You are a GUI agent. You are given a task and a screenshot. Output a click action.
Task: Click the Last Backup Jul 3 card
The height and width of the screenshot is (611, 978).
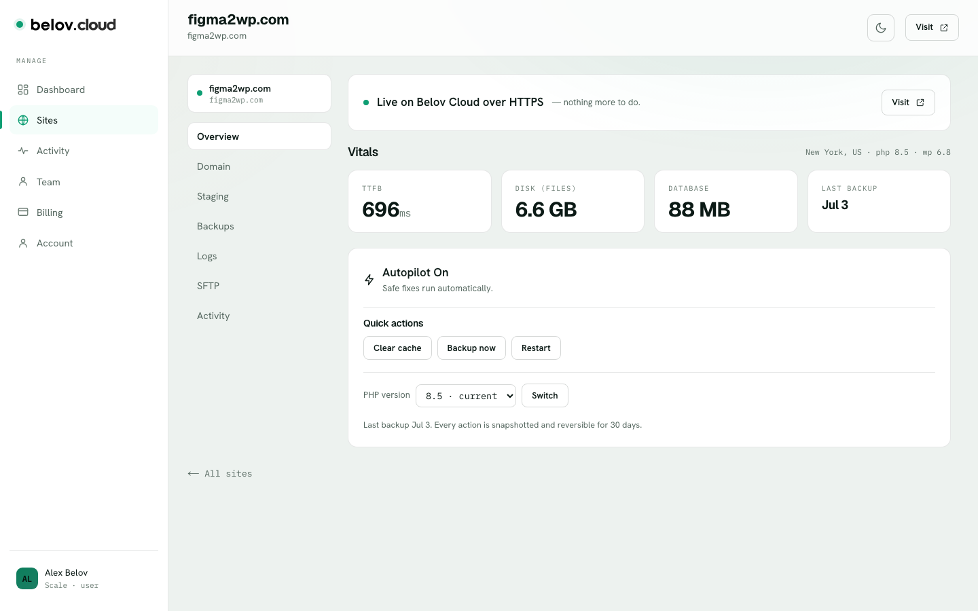(879, 202)
